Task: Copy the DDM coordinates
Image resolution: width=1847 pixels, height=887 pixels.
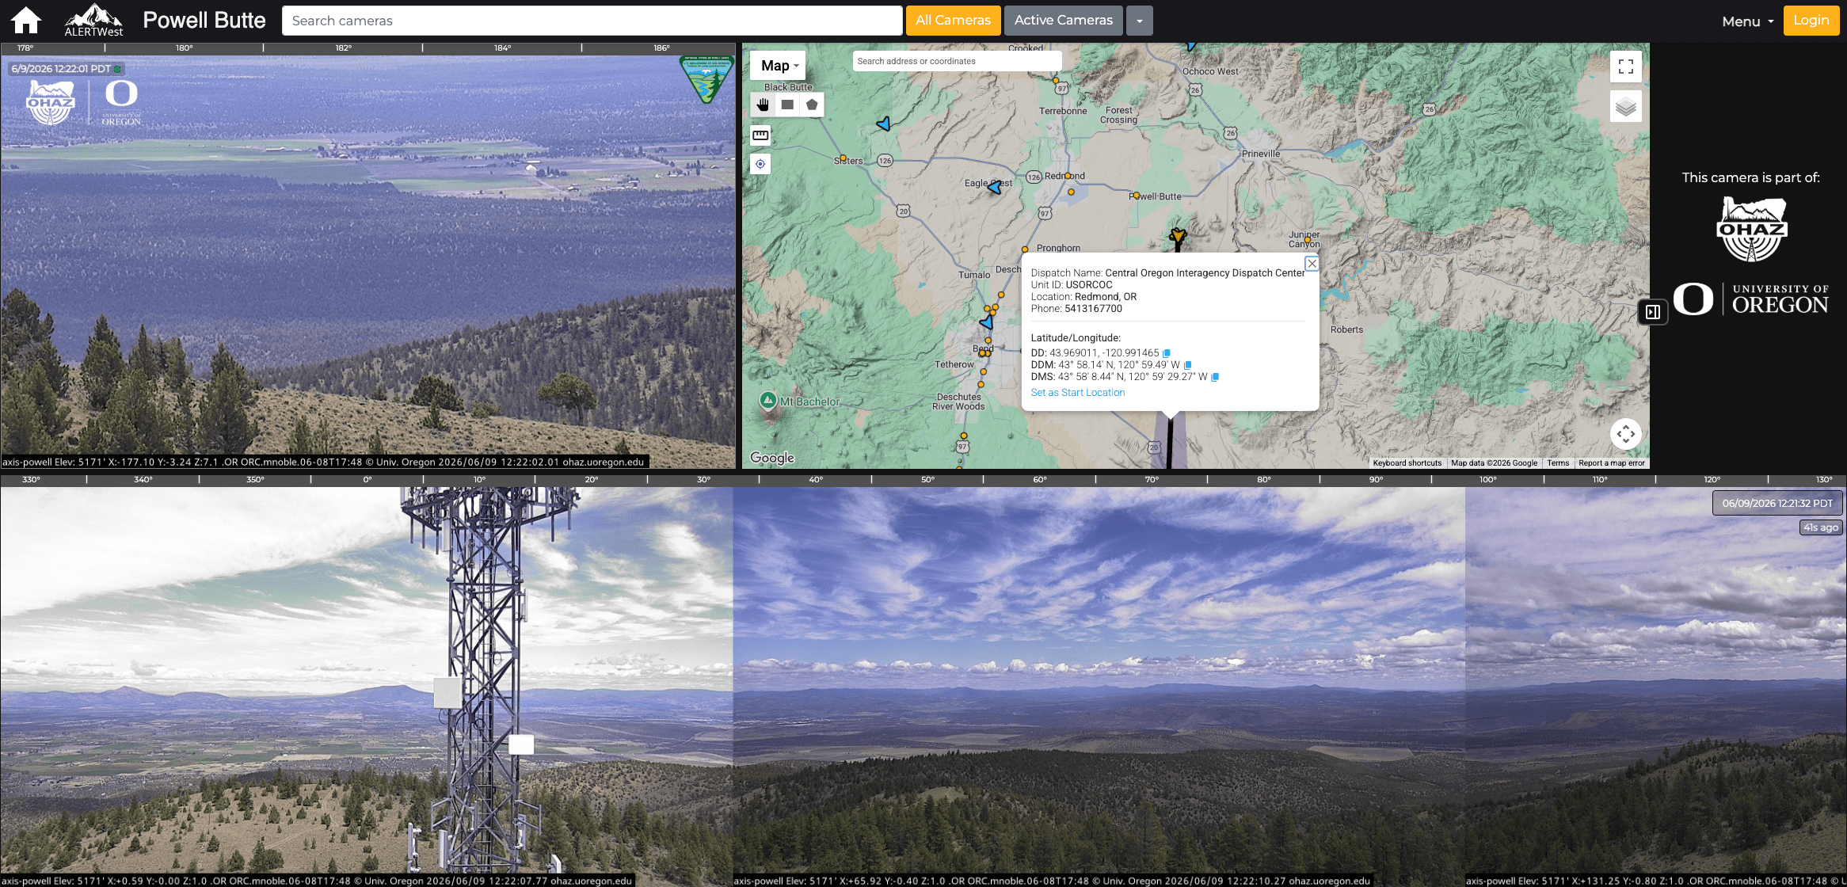Action: click(x=1187, y=365)
